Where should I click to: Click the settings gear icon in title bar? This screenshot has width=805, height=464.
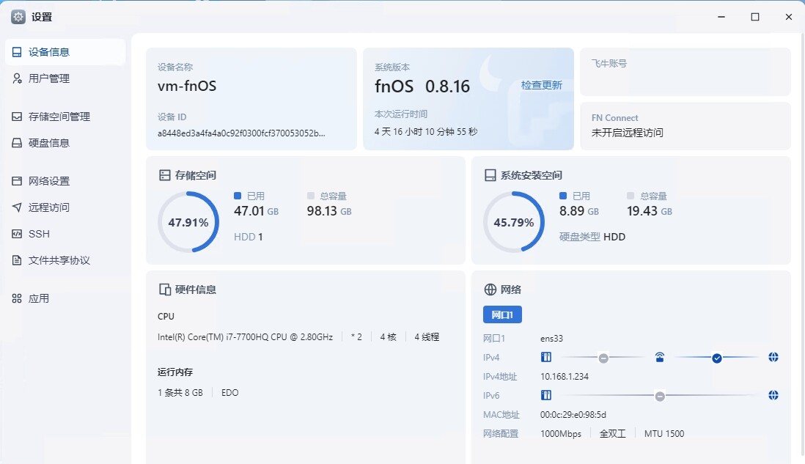(18, 17)
